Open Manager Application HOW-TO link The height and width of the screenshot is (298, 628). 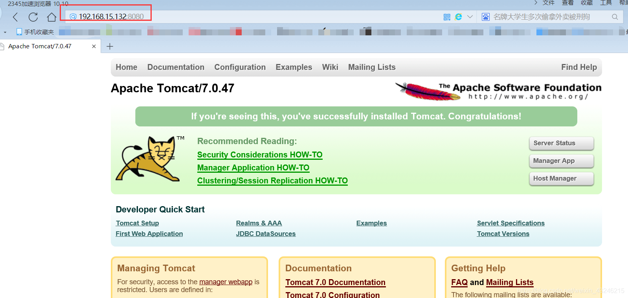click(x=253, y=168)
